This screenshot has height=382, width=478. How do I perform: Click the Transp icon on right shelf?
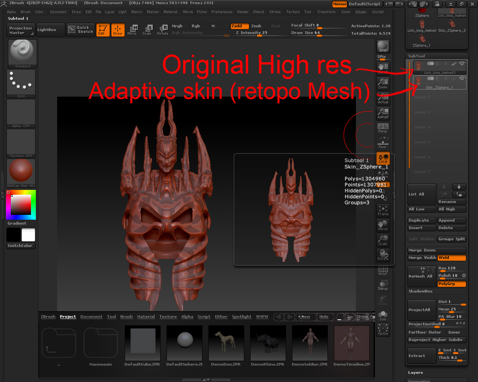(x=383, y=285)
